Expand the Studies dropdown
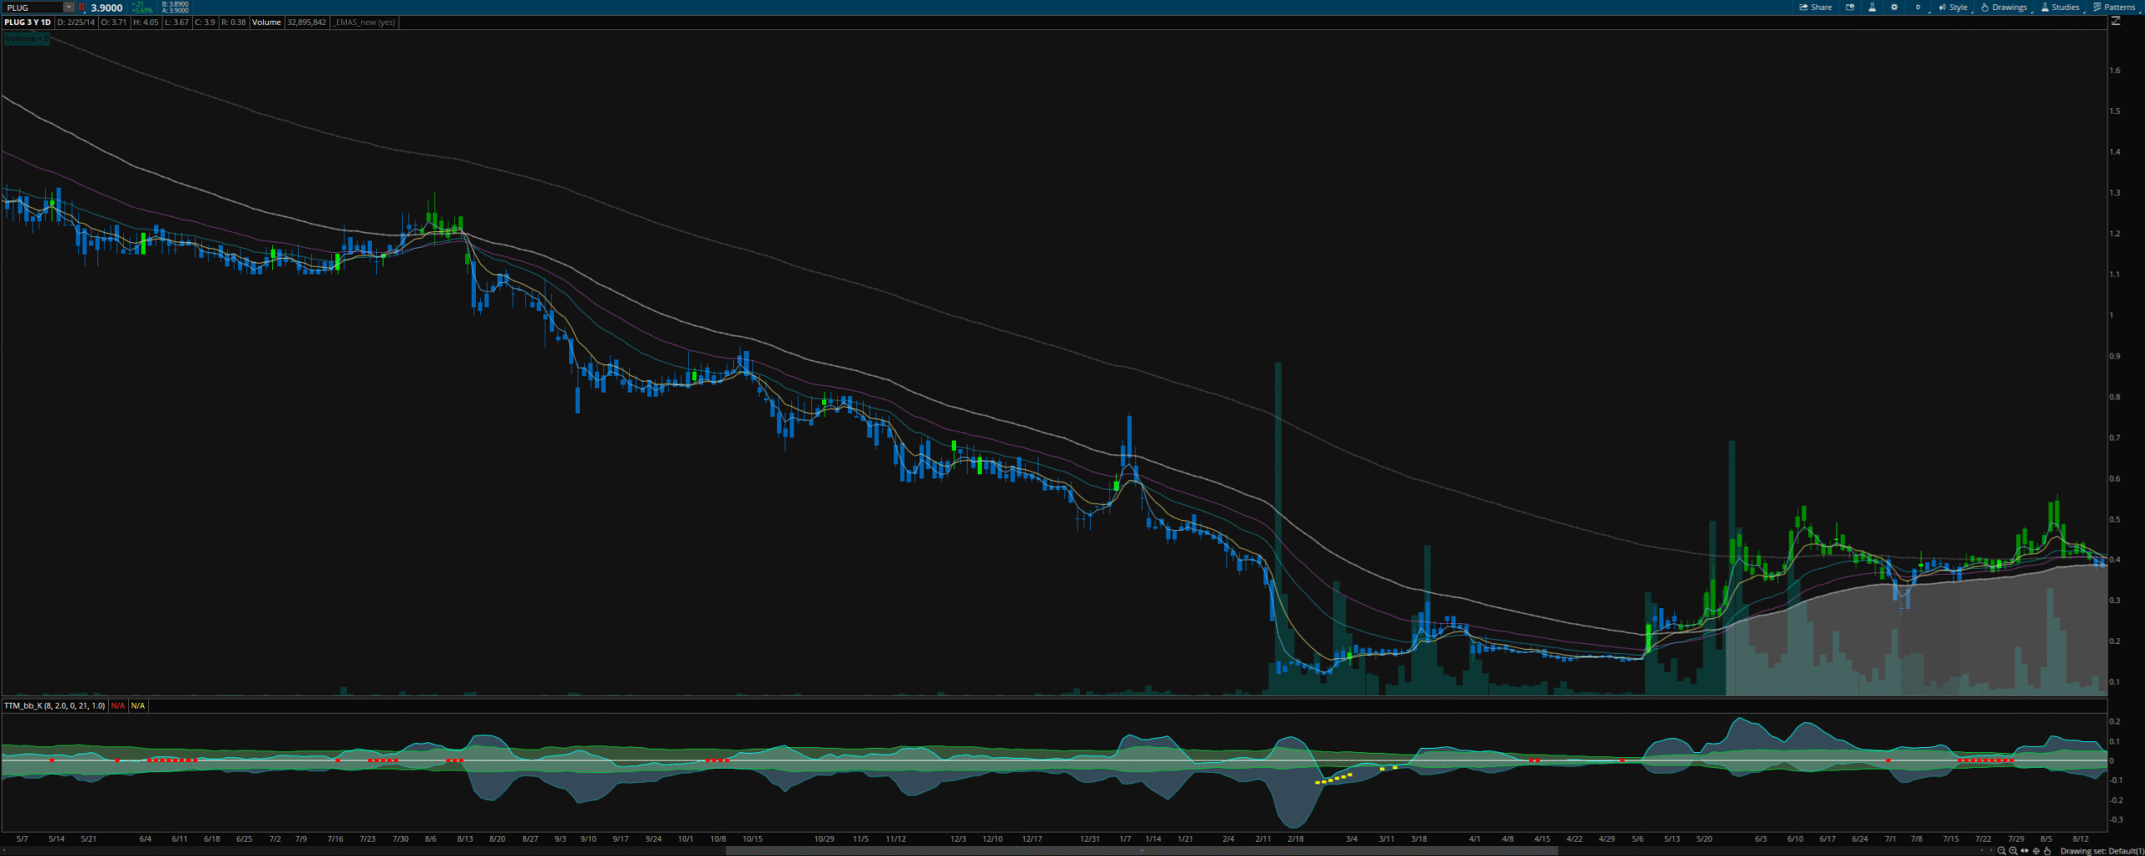 tap(2059, 8)
